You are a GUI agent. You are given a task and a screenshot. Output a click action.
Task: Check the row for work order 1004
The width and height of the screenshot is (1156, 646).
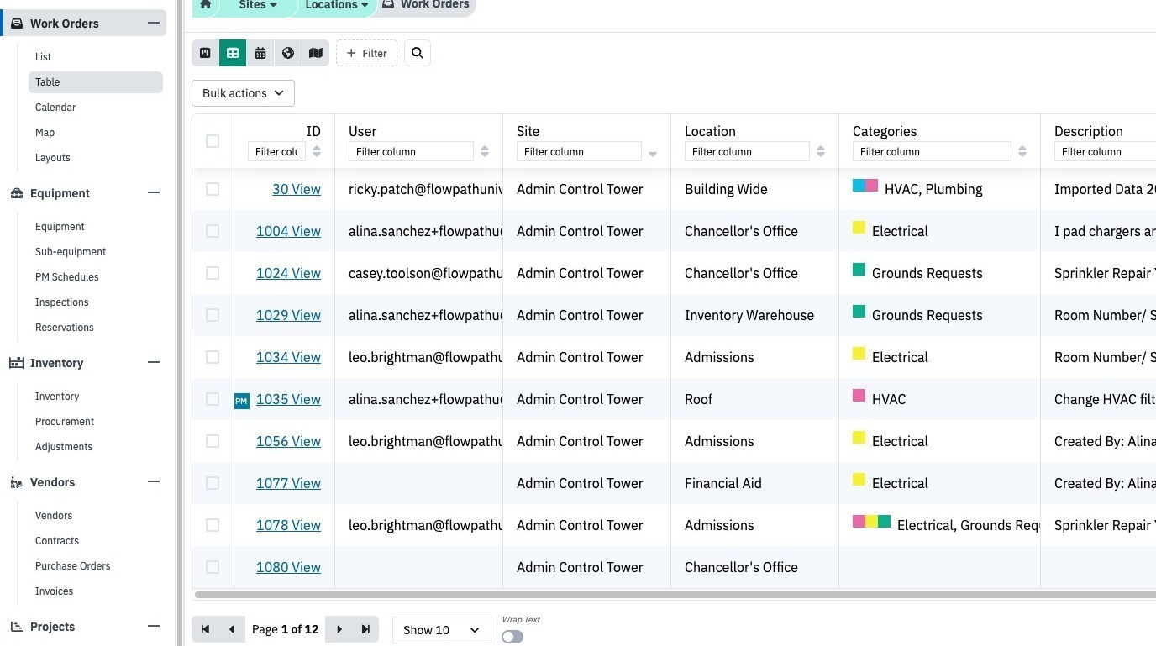[x=213, y=231]
